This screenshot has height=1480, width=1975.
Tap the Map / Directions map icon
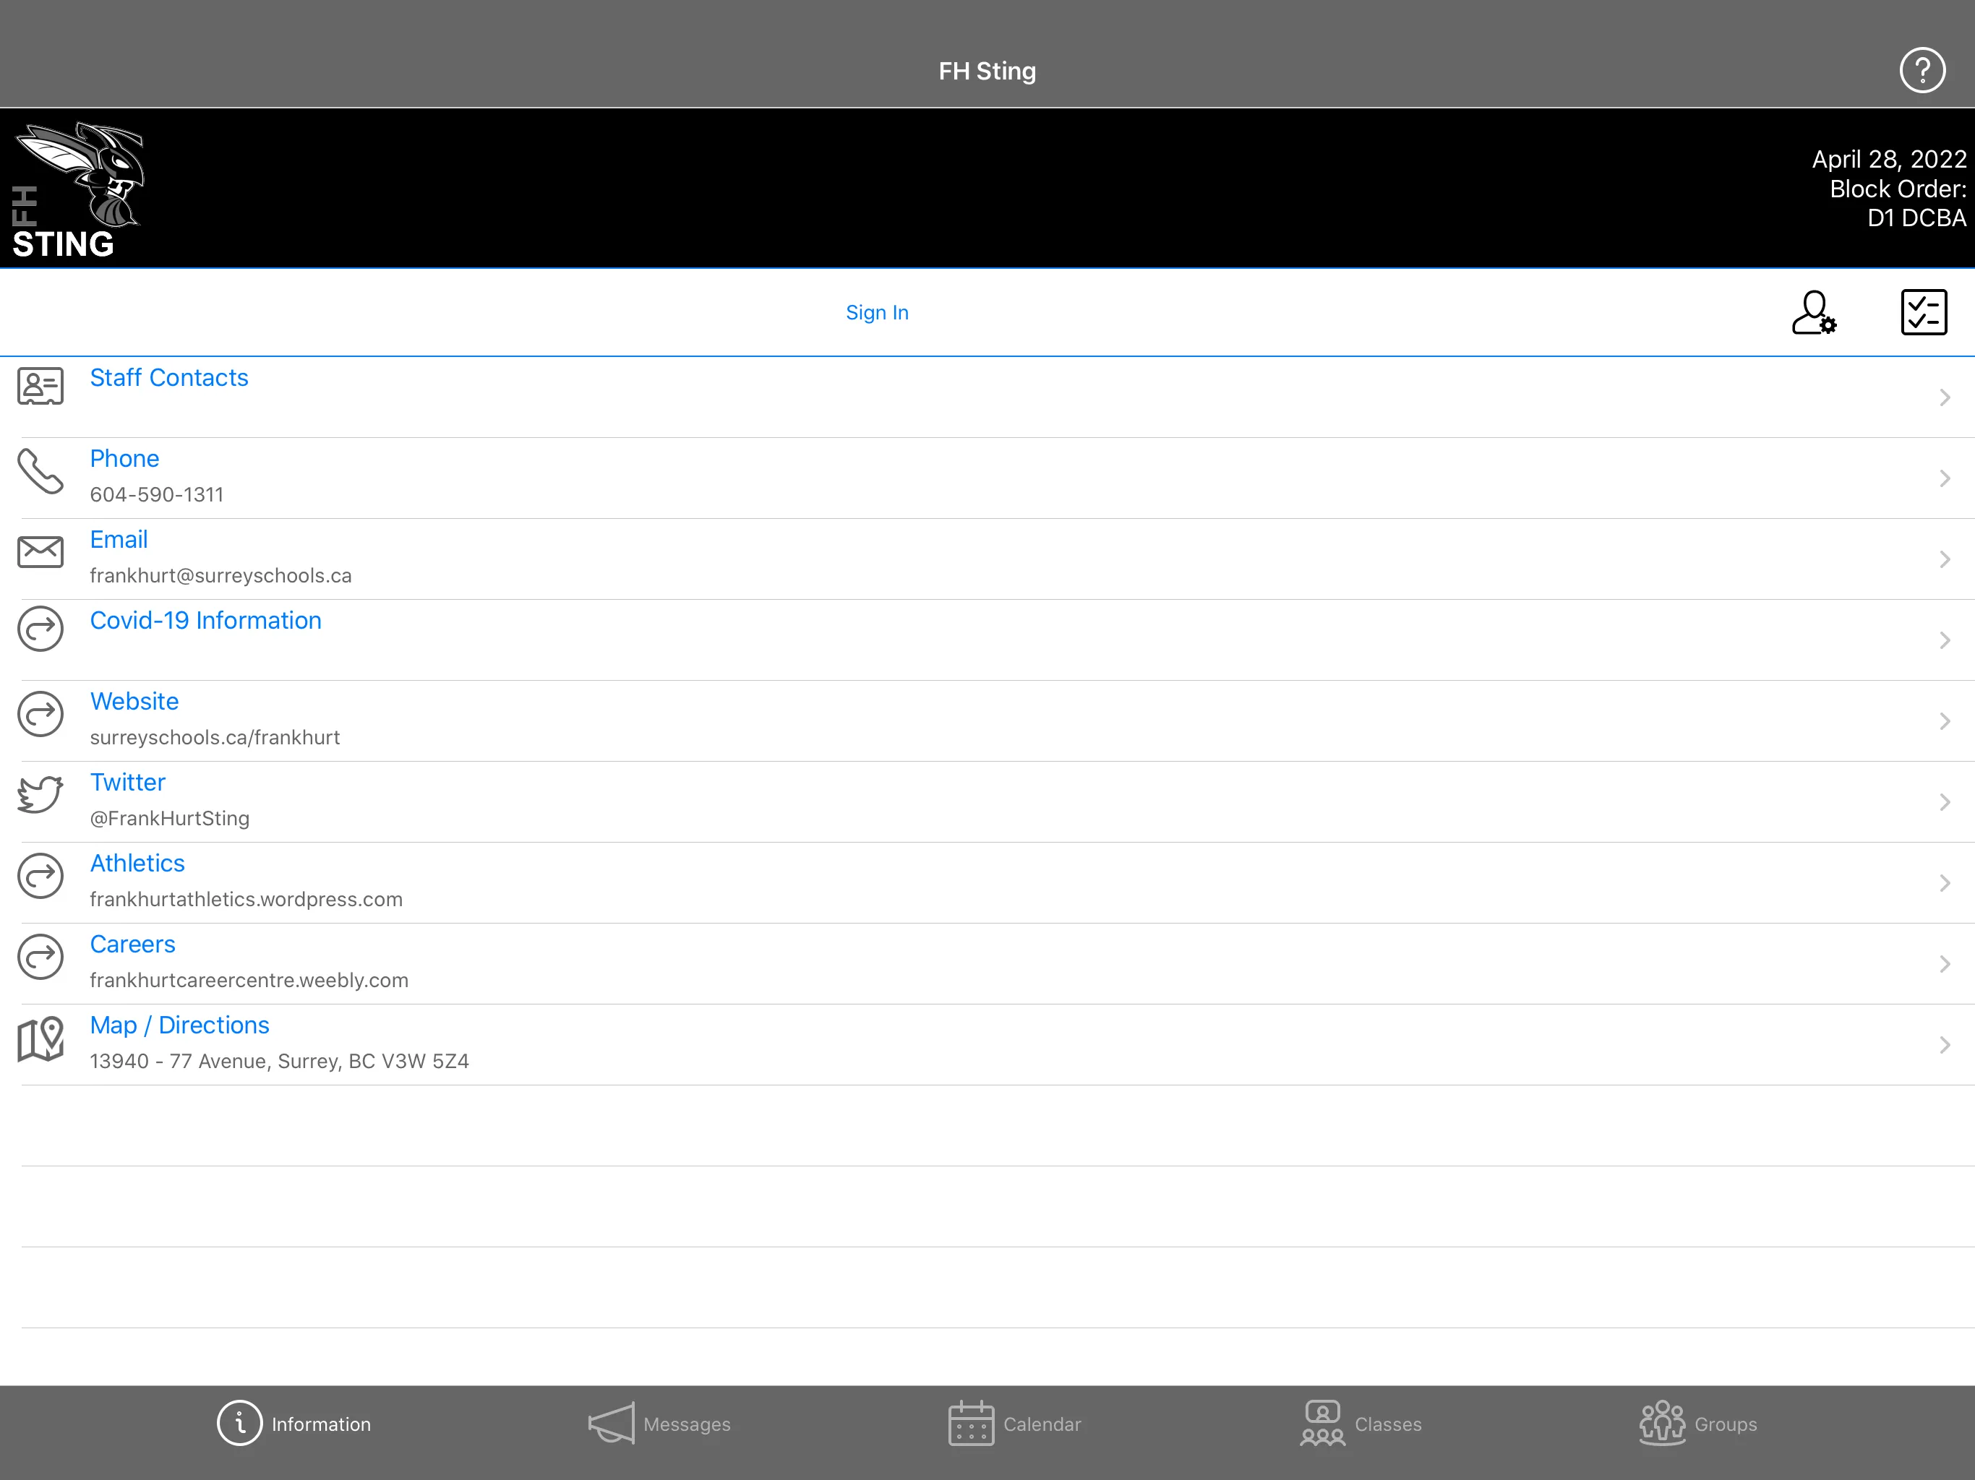(40, 1039)
